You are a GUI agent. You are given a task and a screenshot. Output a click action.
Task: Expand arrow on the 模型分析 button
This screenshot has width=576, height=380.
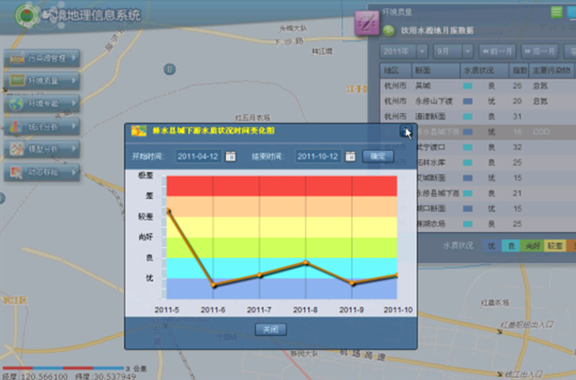pos(74,149)
